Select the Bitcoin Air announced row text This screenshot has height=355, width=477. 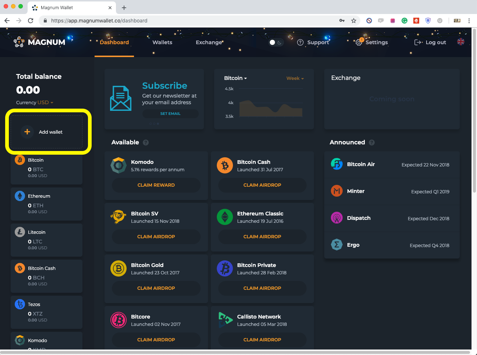pyautogui.click(x=361, y=164)
